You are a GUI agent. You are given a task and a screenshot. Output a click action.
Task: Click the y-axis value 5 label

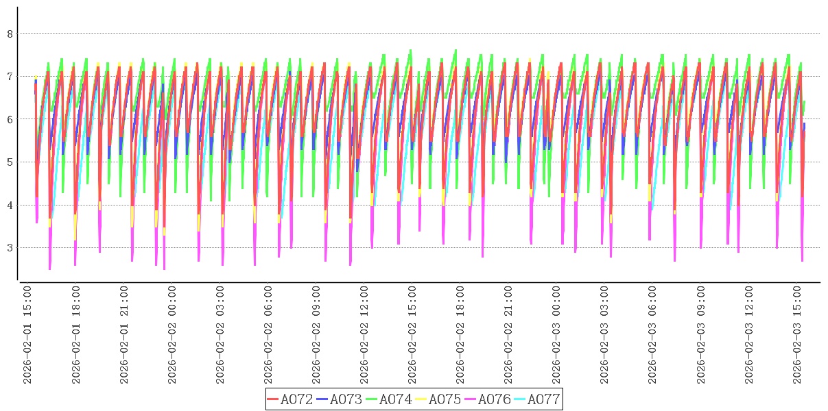[10, 162]
